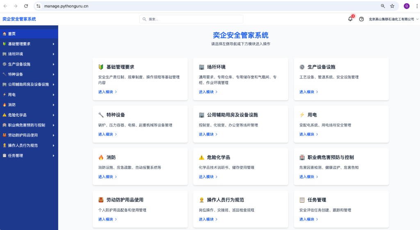Click the 场所环境 card building icon
The height and width of the screenshot is (230, 420).
tap(201, 67)
